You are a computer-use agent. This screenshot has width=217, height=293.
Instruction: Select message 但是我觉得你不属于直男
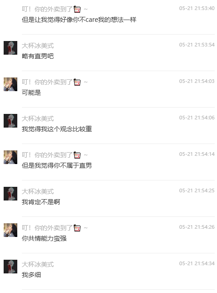[x=57, y=165]
